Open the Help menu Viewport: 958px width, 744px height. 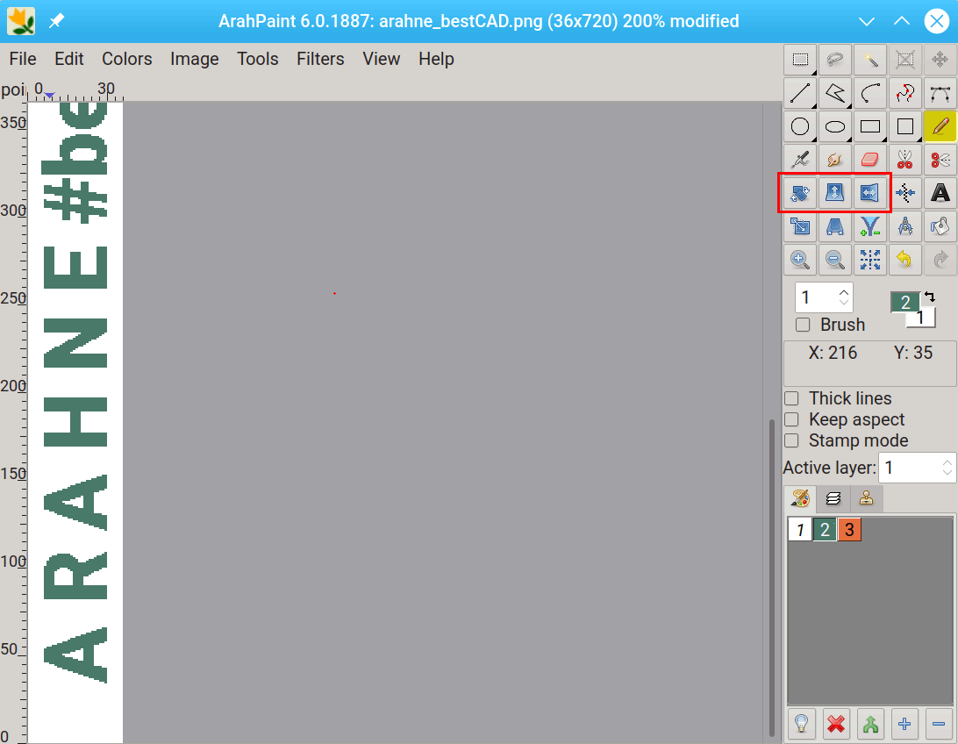436,59
